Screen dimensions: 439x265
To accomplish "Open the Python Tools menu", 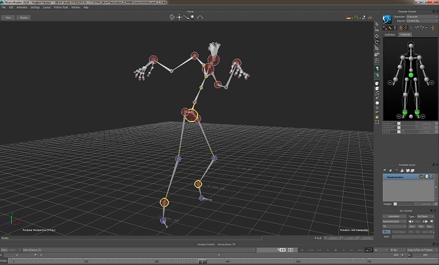I will tap(61, 7).
